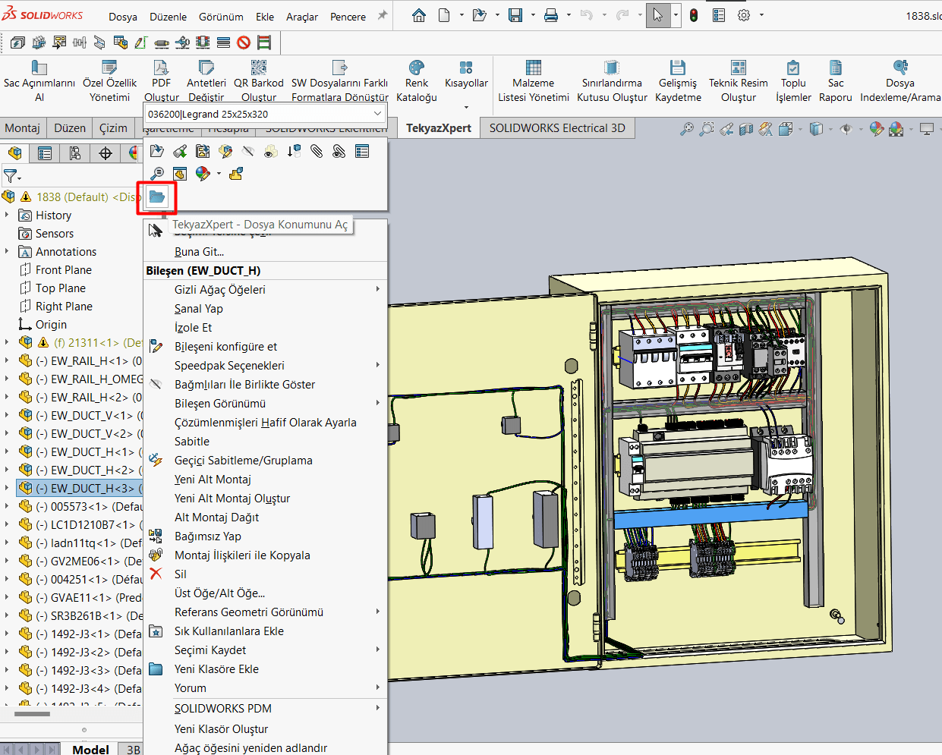The image size is (942, 755).
Task: Click Buna Git... menu entry
Action: tap(199, 252)
